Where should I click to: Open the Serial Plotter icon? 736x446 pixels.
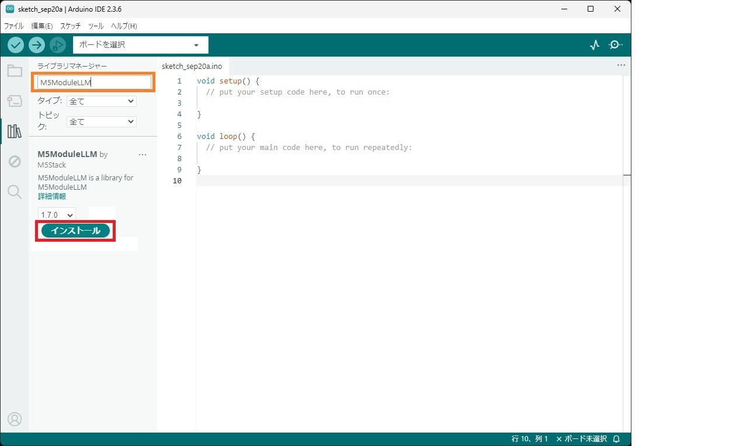coord(595,45)
